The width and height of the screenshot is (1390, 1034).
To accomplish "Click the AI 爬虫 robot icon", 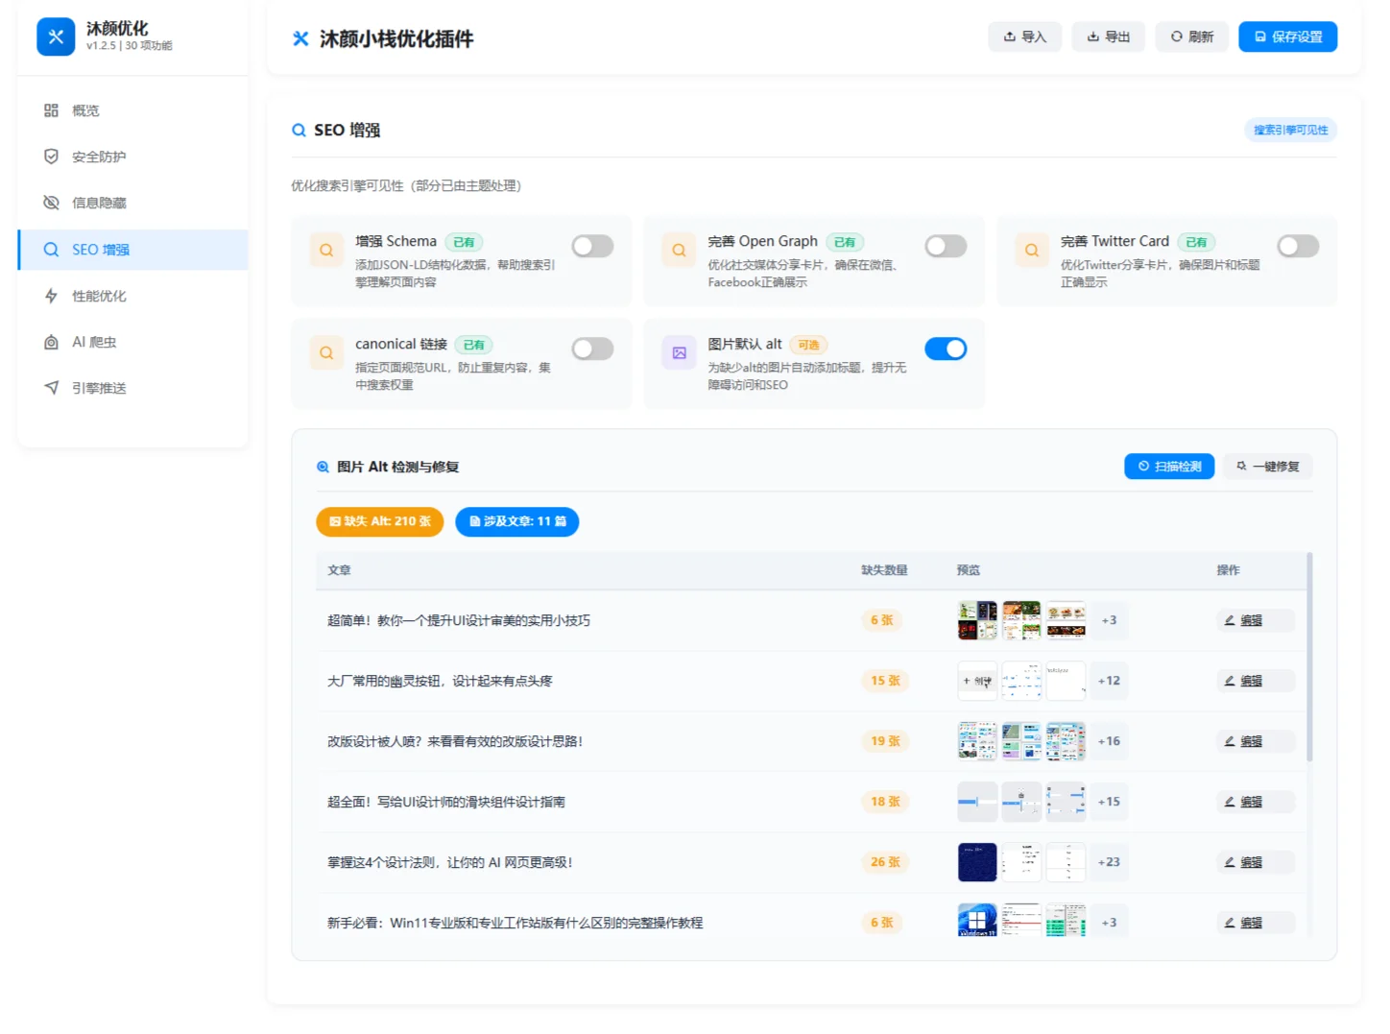I will pyautogui.click(x=52, y=342).
